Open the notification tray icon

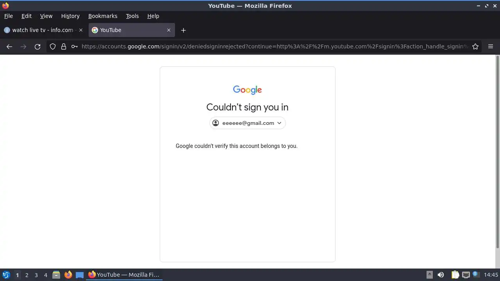pyautogui.click(x=476, y=275)
